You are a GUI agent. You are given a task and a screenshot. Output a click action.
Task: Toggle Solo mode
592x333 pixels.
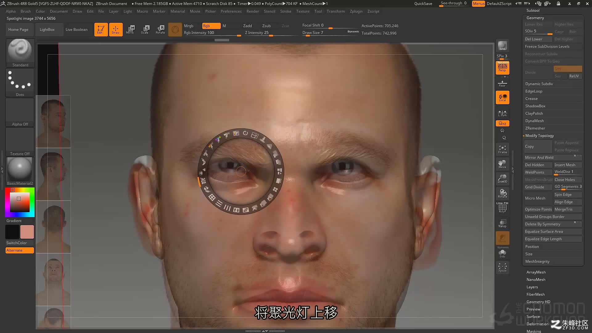502,253
